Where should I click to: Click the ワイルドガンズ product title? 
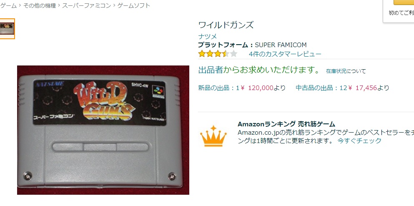point(226,25)
